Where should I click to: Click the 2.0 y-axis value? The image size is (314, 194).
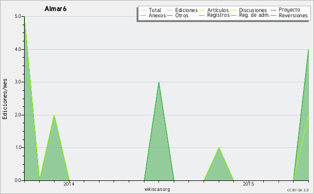tap(18, 115)
